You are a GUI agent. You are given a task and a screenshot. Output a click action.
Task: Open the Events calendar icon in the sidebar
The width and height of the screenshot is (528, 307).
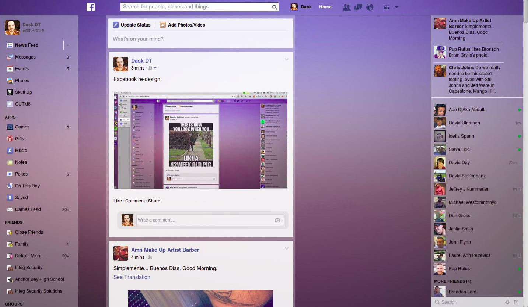(x=10, y=69)
